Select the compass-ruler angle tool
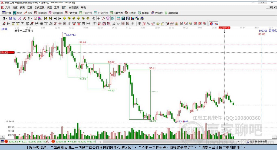The image size is (277, 150). (51, 24)
